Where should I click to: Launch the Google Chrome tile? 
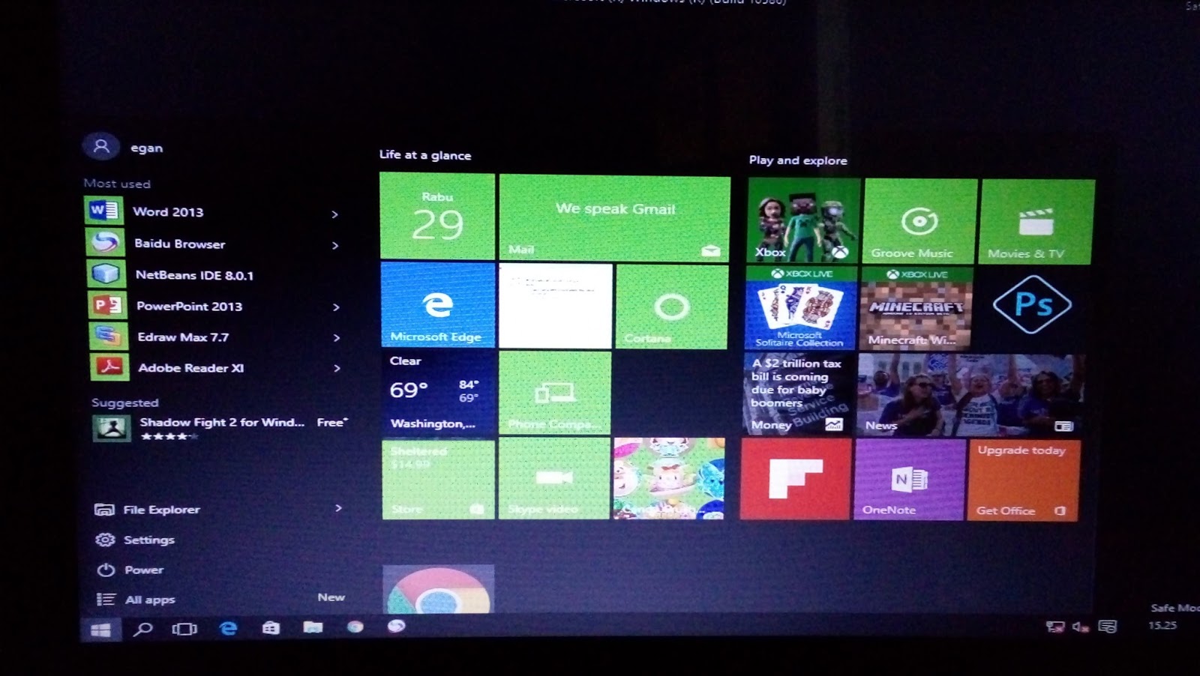click(439, 589)
